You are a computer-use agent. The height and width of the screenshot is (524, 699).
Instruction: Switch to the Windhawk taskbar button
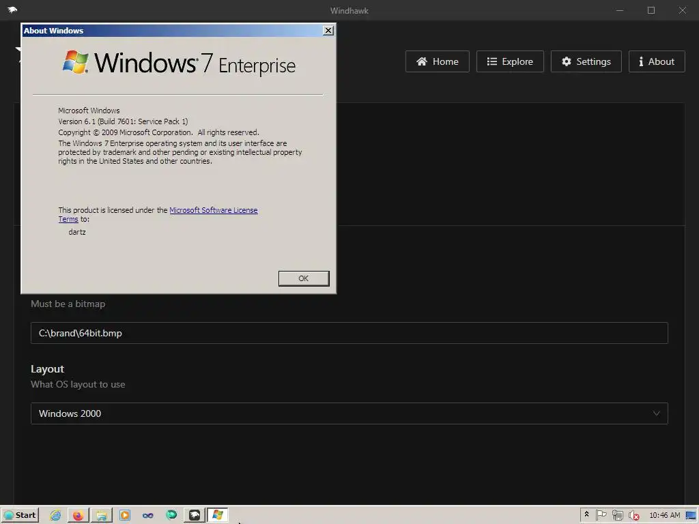[x=195, y=515]
